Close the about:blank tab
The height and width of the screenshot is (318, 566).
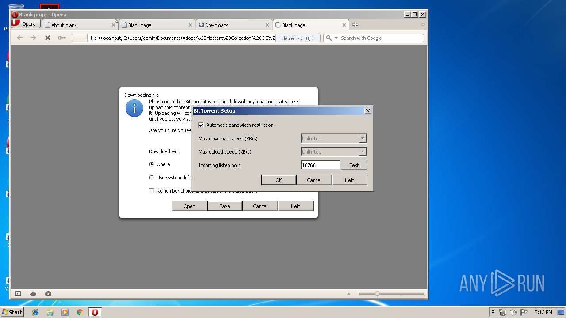tap(113, 25)
